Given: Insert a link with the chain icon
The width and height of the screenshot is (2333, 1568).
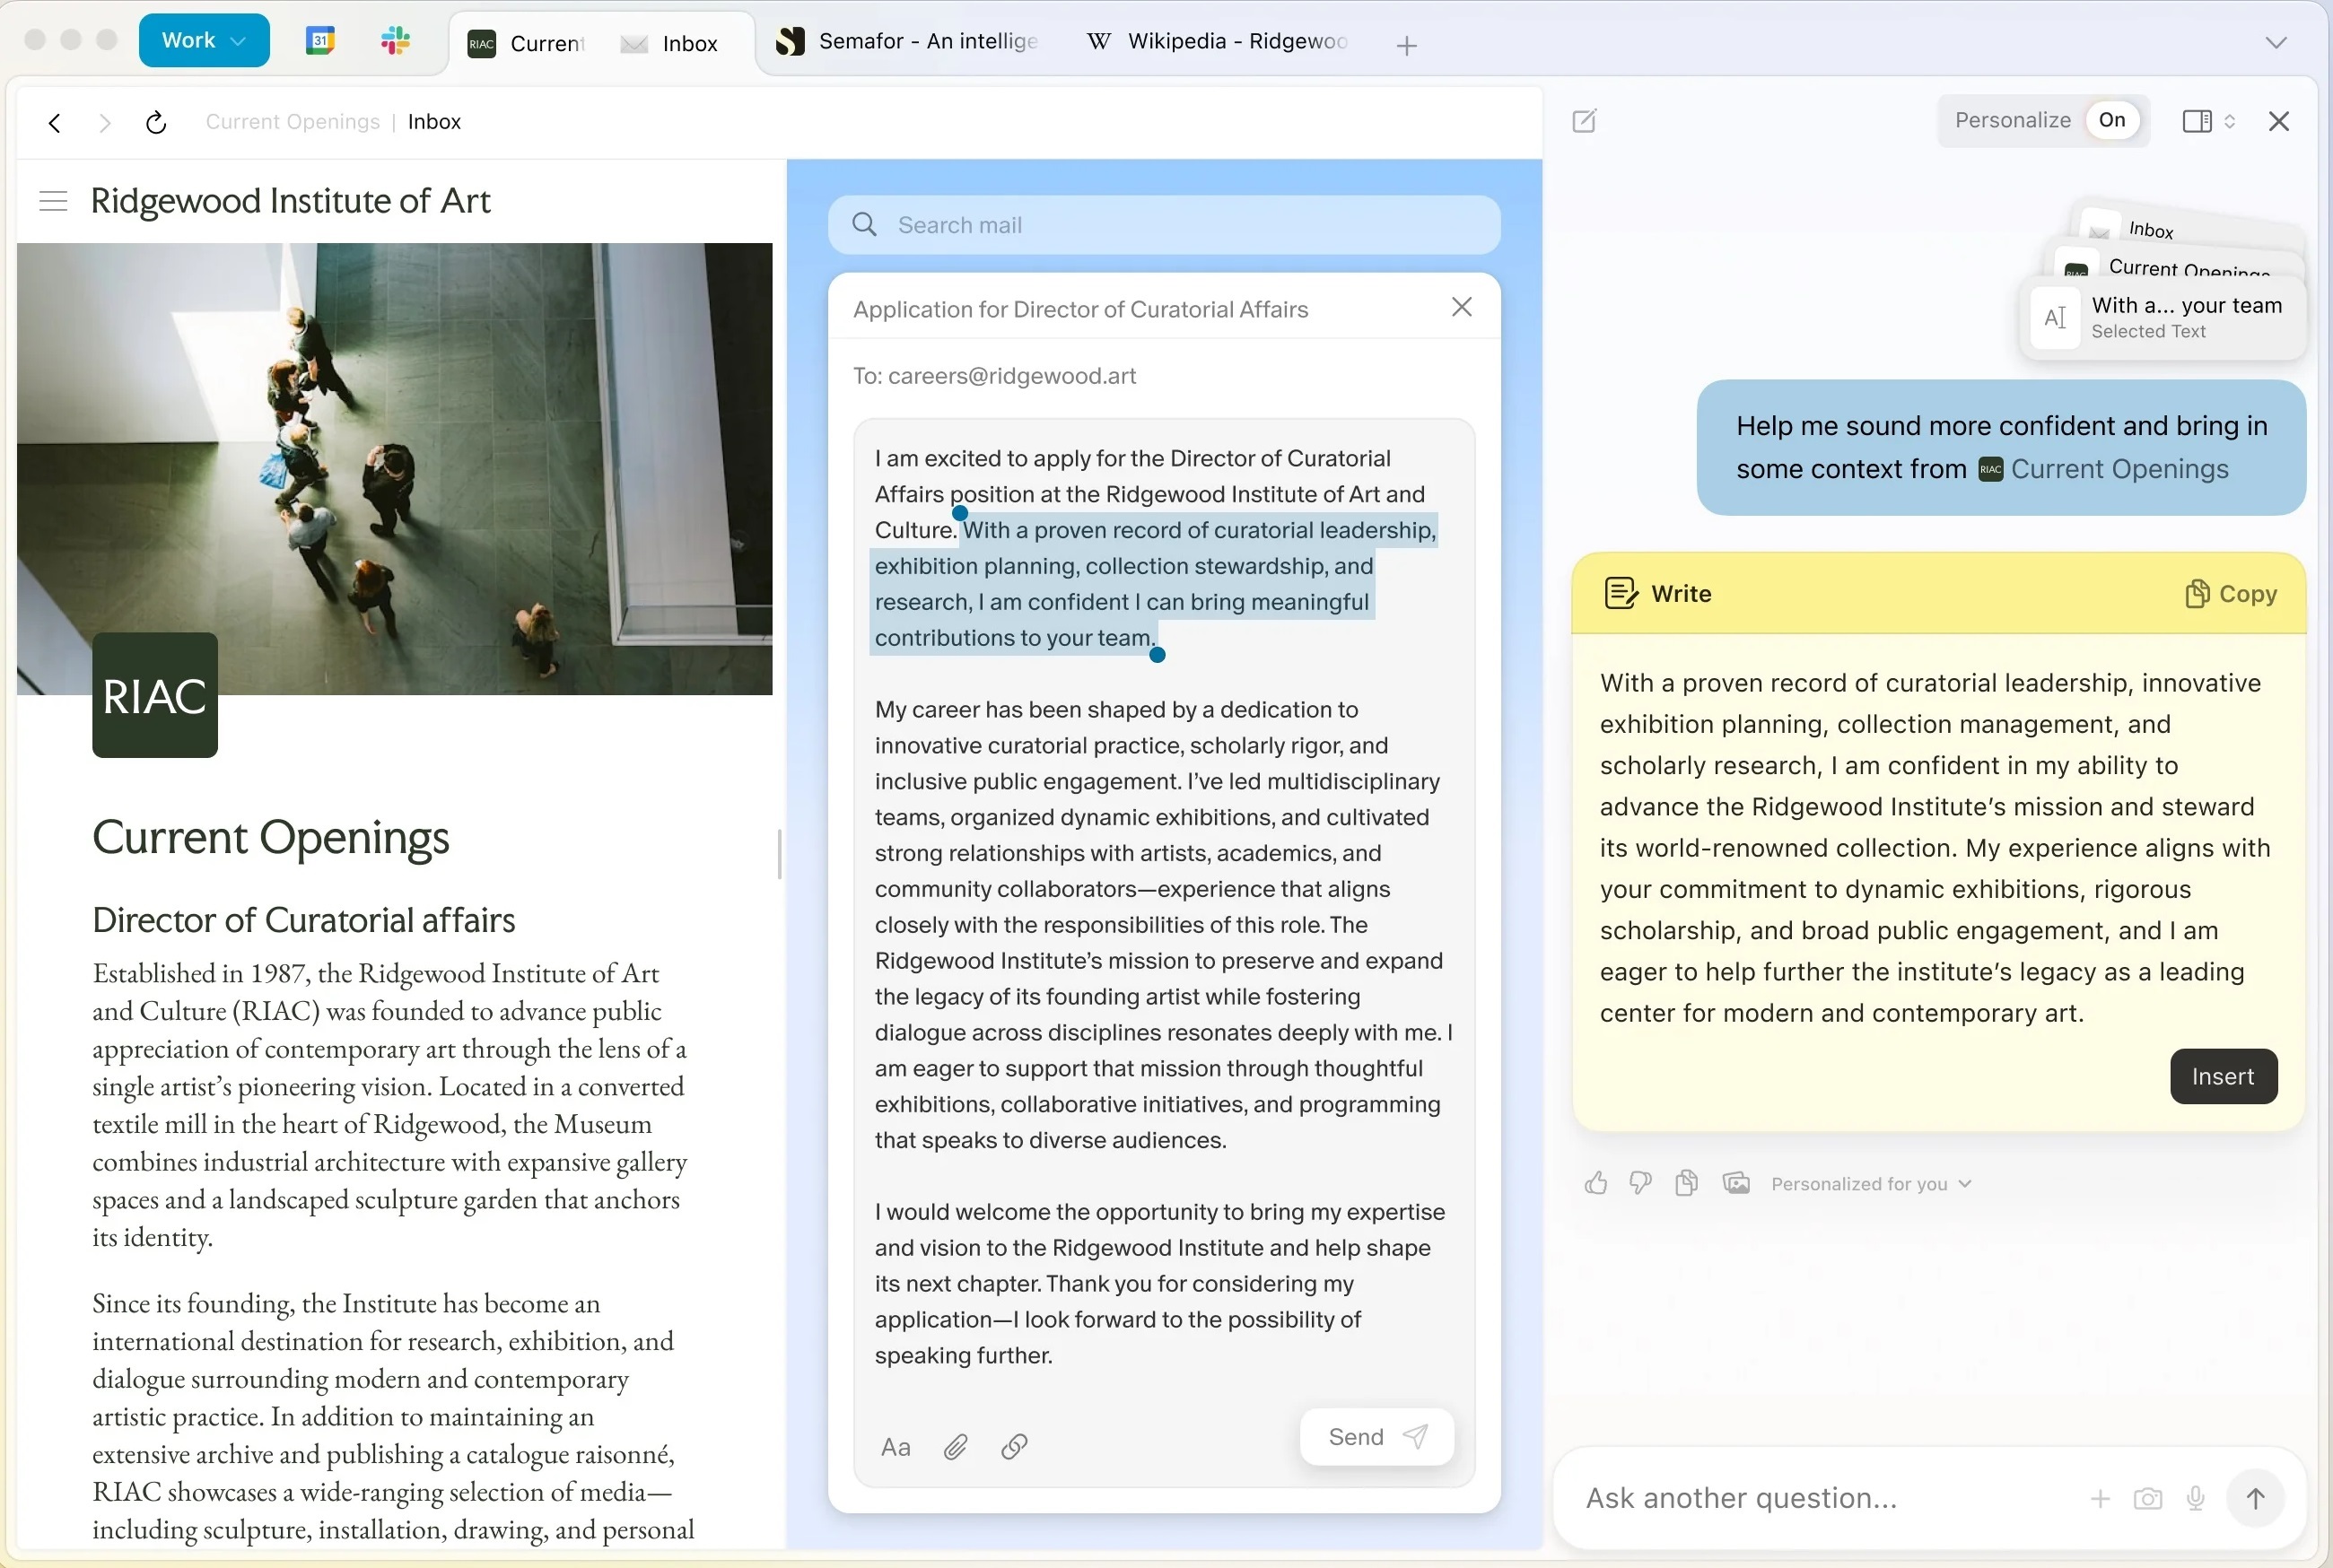Looking at the screenshot, I should 1014,1446.
